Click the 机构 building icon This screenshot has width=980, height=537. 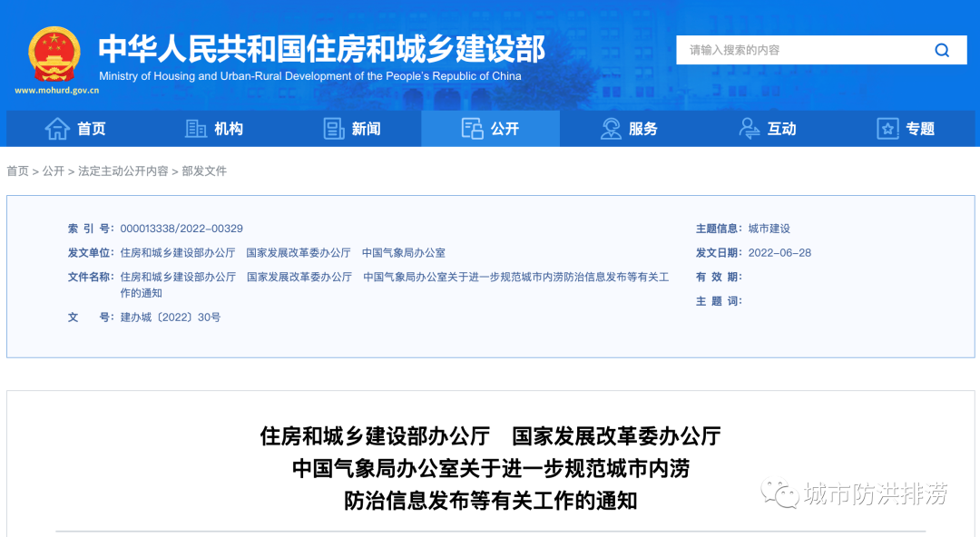196,129
